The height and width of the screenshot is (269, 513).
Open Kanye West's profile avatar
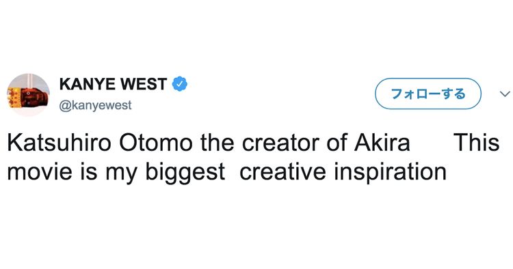[29, 95]
